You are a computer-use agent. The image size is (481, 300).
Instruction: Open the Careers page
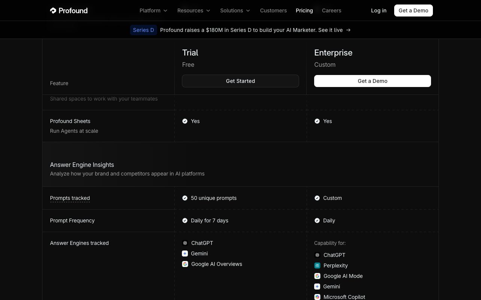click(331, 10)
